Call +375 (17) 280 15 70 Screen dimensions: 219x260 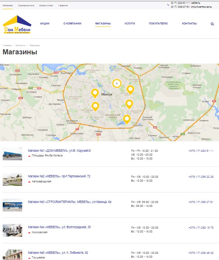(201, 228)
